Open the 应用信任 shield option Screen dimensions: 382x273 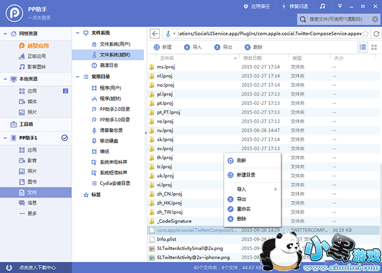(257, 6)
